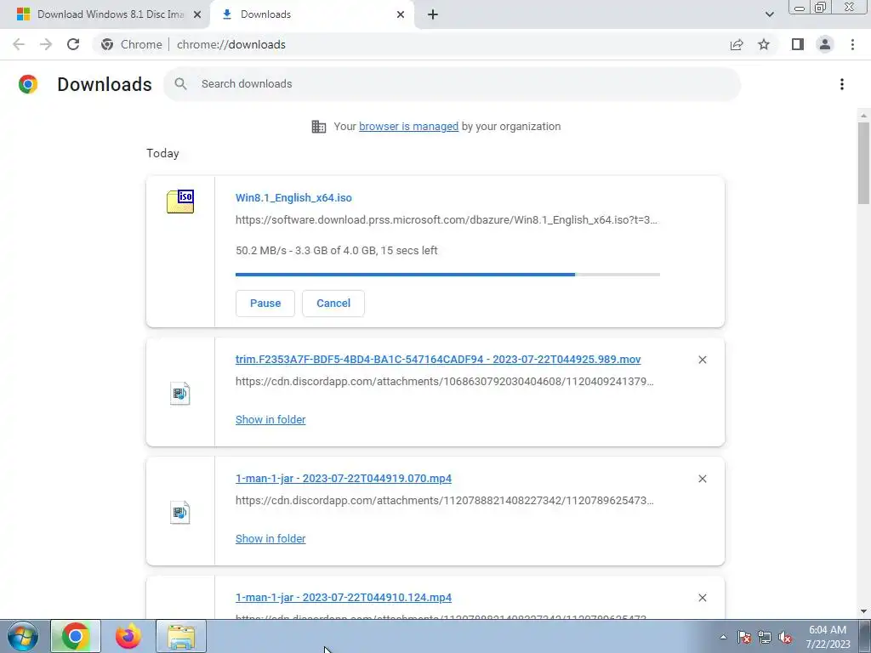871x653 pixels.
Task: Click file icon for 1-man-1-jar 044919.070.mp4
Action: point(180,512)
